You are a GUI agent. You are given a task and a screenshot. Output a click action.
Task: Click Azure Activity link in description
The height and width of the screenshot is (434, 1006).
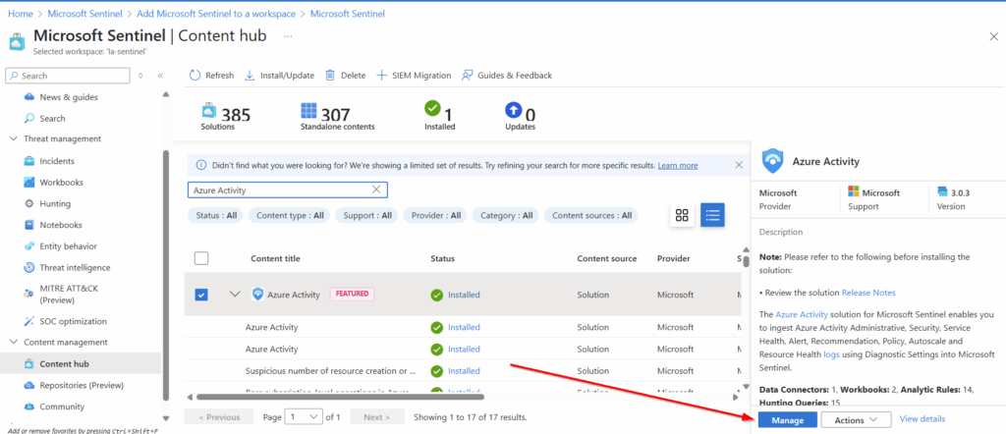pyautogui.click(x=802, y=315)
